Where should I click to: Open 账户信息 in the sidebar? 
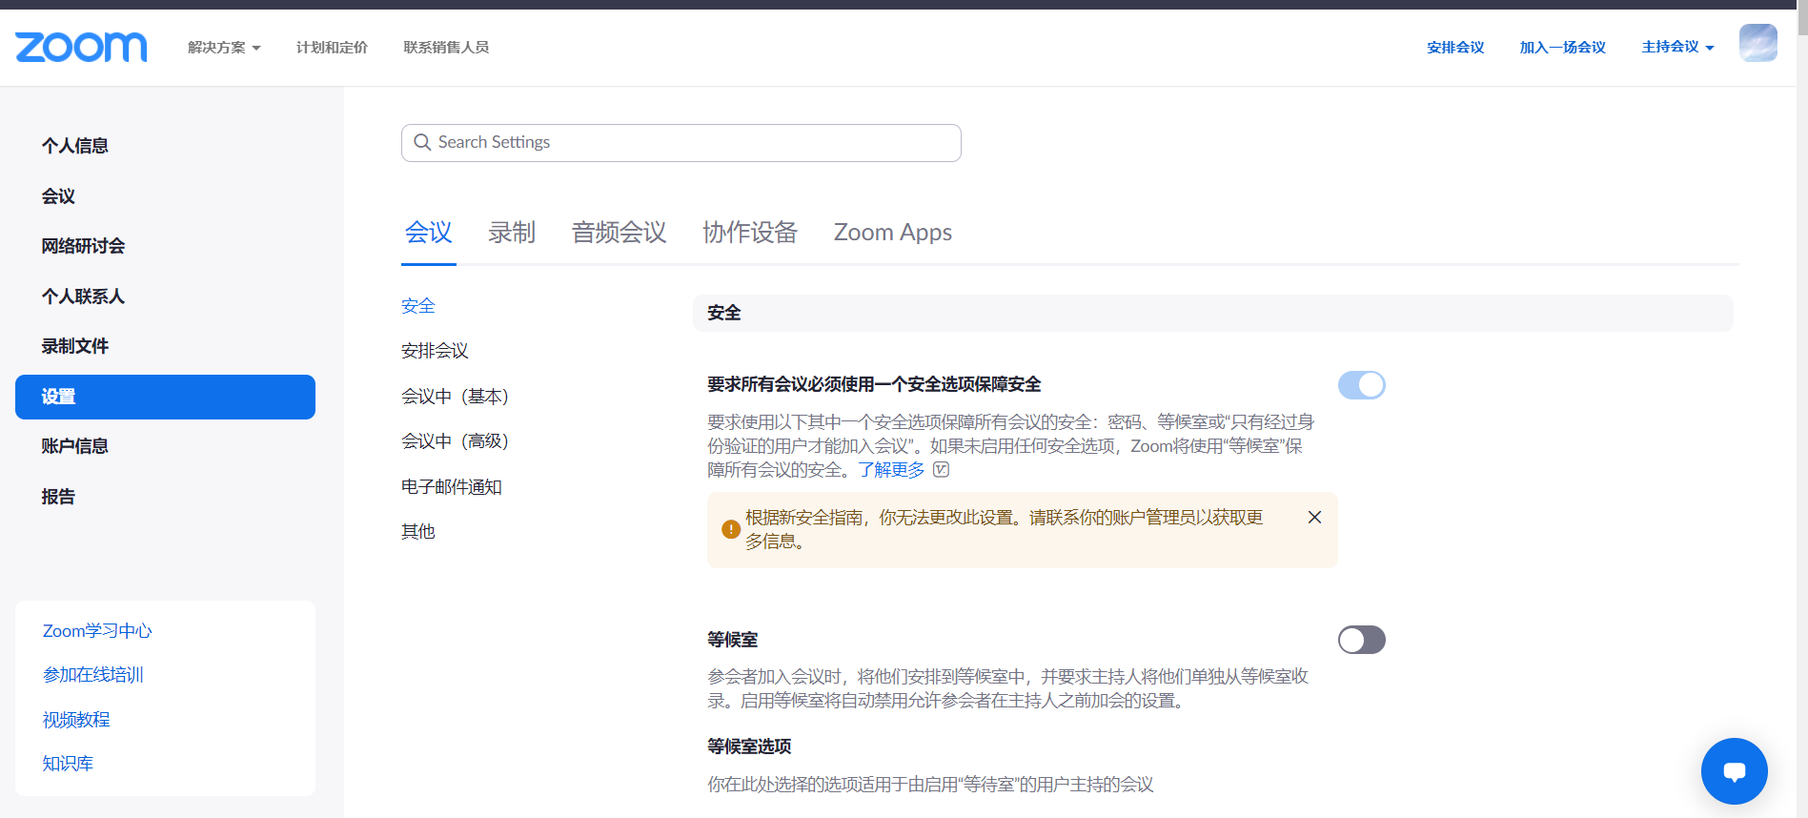point(74,446)
